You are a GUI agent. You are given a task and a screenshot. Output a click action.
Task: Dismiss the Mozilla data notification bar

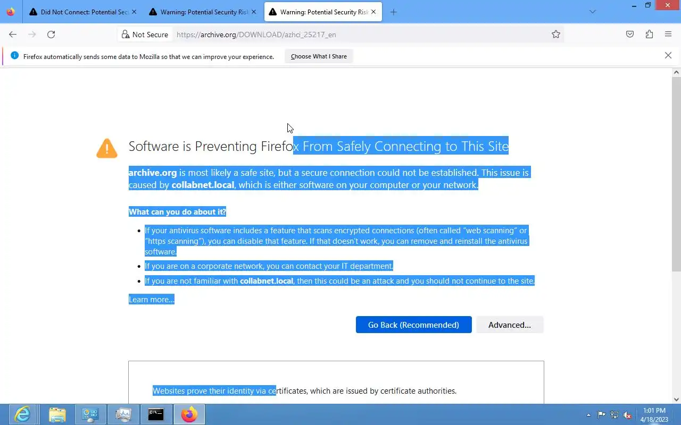668,55
